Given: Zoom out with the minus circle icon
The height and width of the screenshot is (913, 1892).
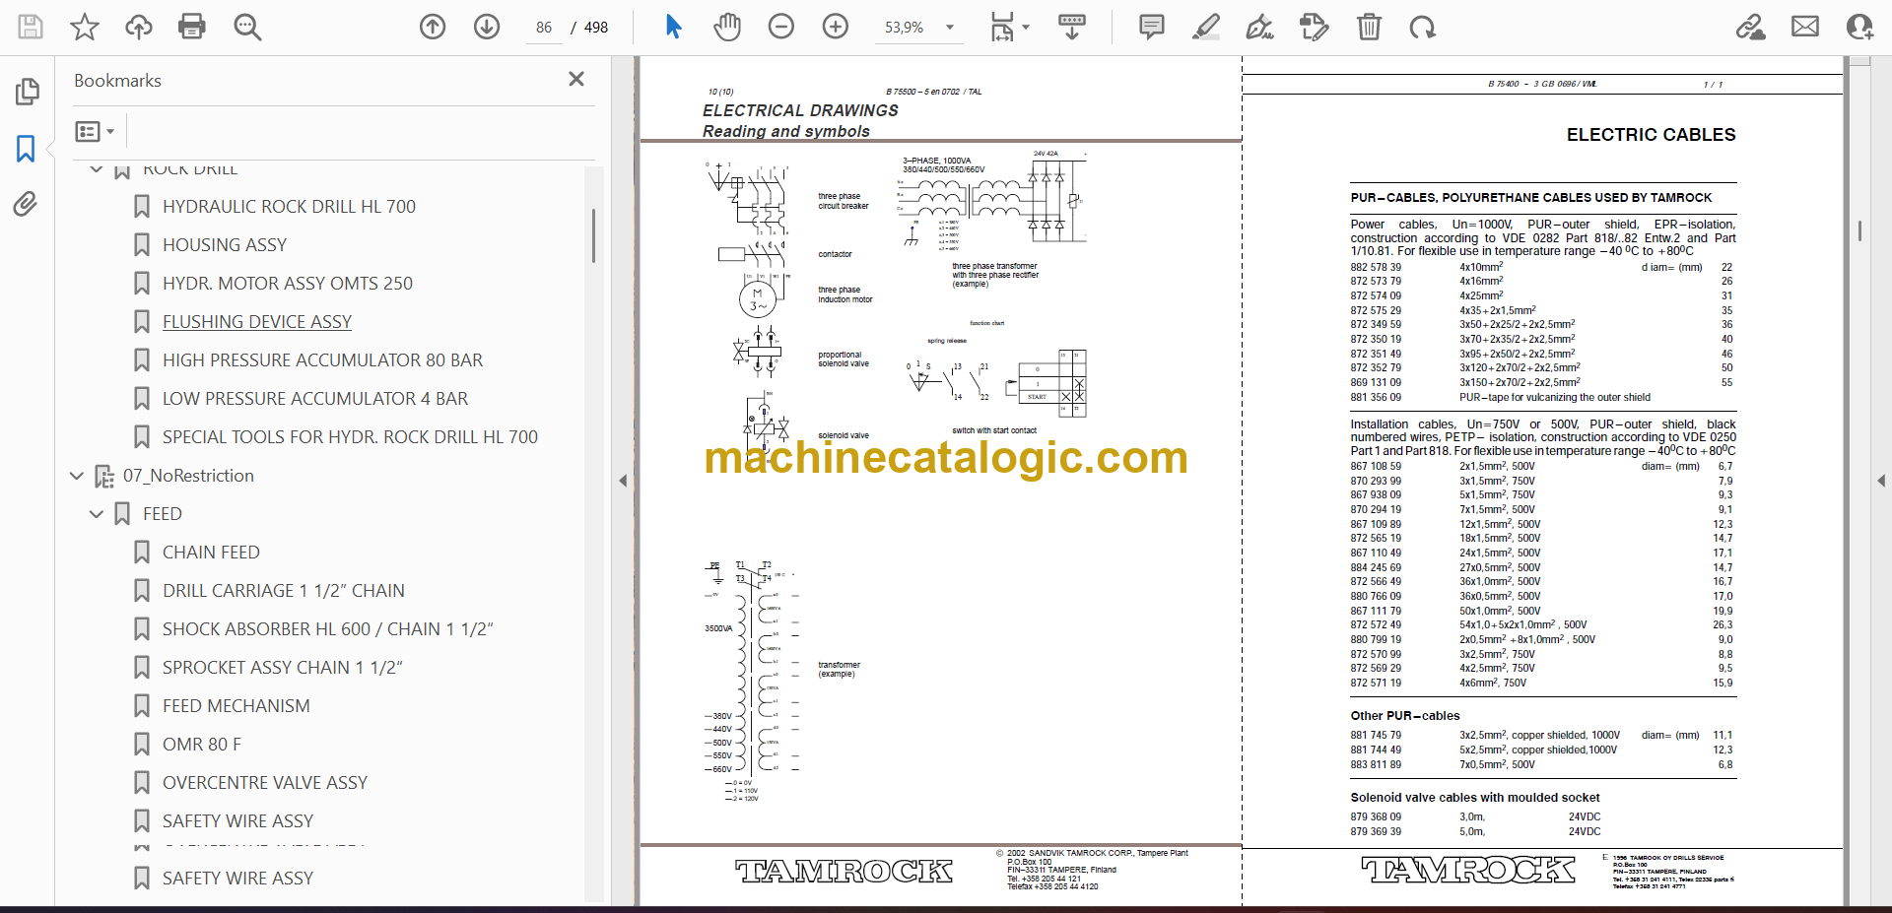Looking at the screenshot, I should click(x=781, y=27).
